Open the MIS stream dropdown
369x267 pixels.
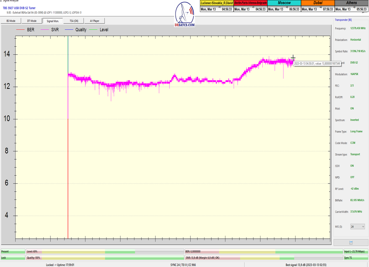point(358,226)
